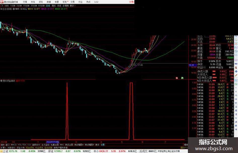Image resolution: width=238 pixels, height=153 pixels.
Task: Open the 互动问答 link
Action: point(48,148)
